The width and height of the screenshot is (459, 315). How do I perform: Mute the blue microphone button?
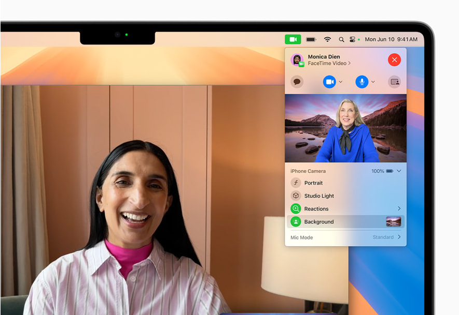tap(362, 82)
